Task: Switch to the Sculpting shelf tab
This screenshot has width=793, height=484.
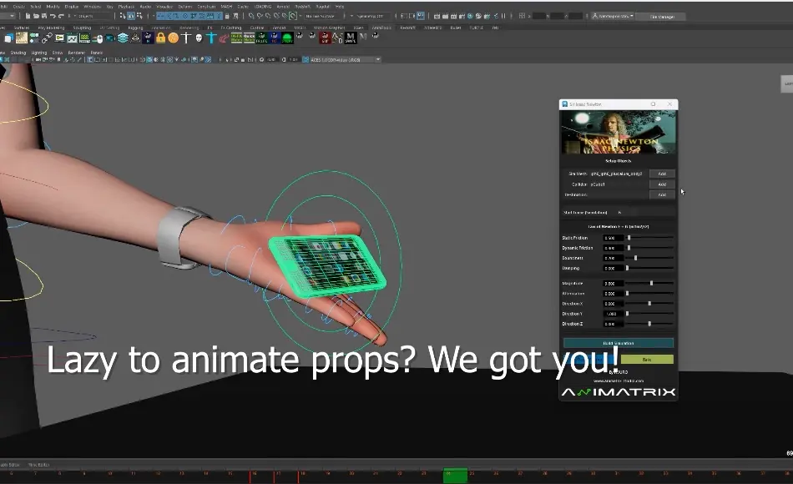Action: 81,28
